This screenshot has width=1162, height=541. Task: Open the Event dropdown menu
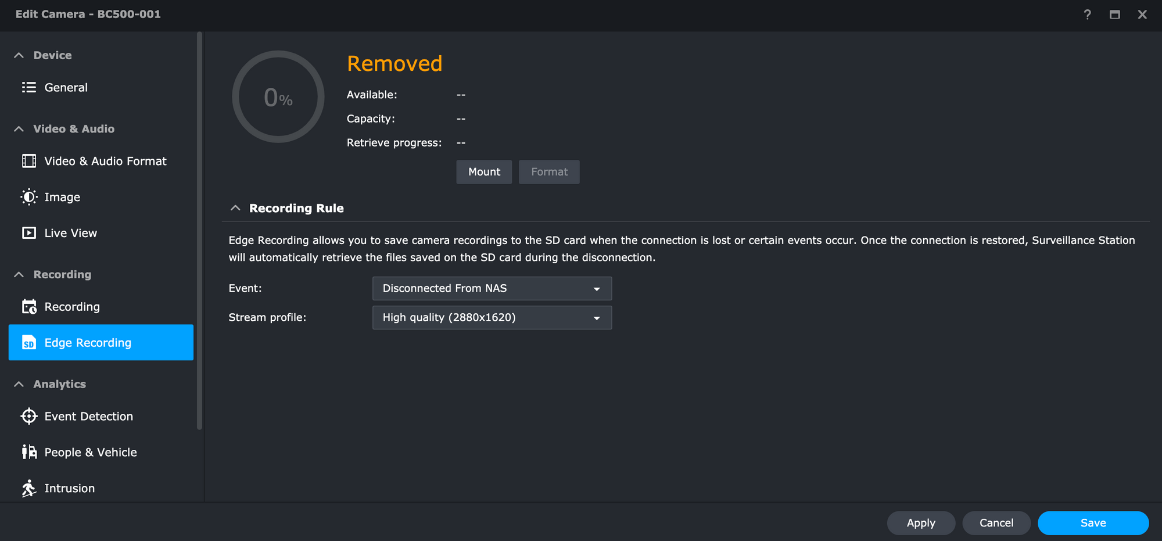[492, 288]
